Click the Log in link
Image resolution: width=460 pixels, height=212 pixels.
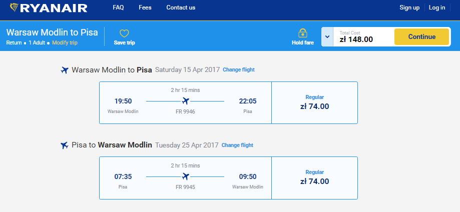tap(437, 7)
